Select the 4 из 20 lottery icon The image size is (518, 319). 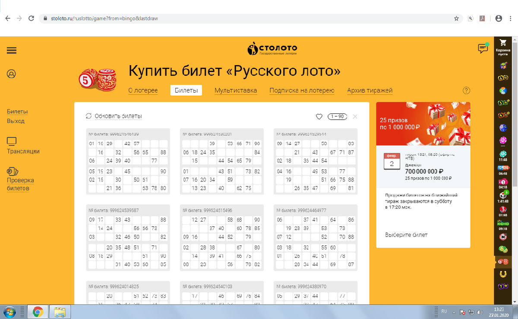(503, 114)
